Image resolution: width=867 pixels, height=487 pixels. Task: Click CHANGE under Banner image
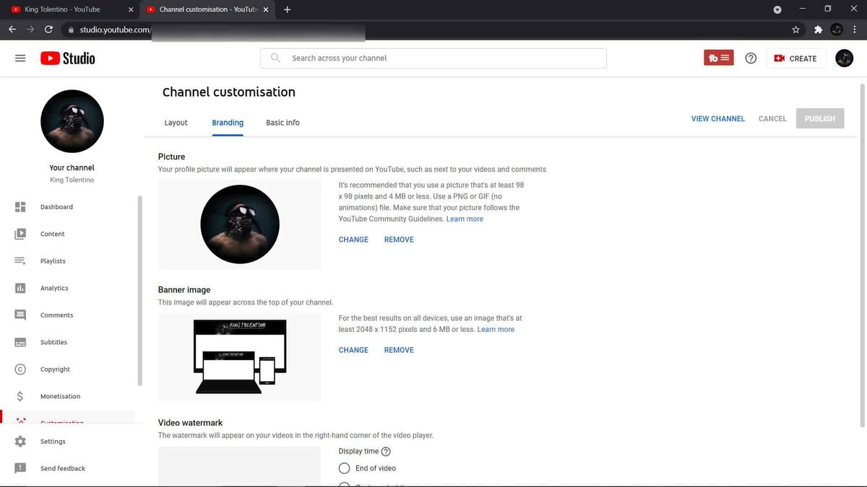pyautogui.click(x=353, y=350)
